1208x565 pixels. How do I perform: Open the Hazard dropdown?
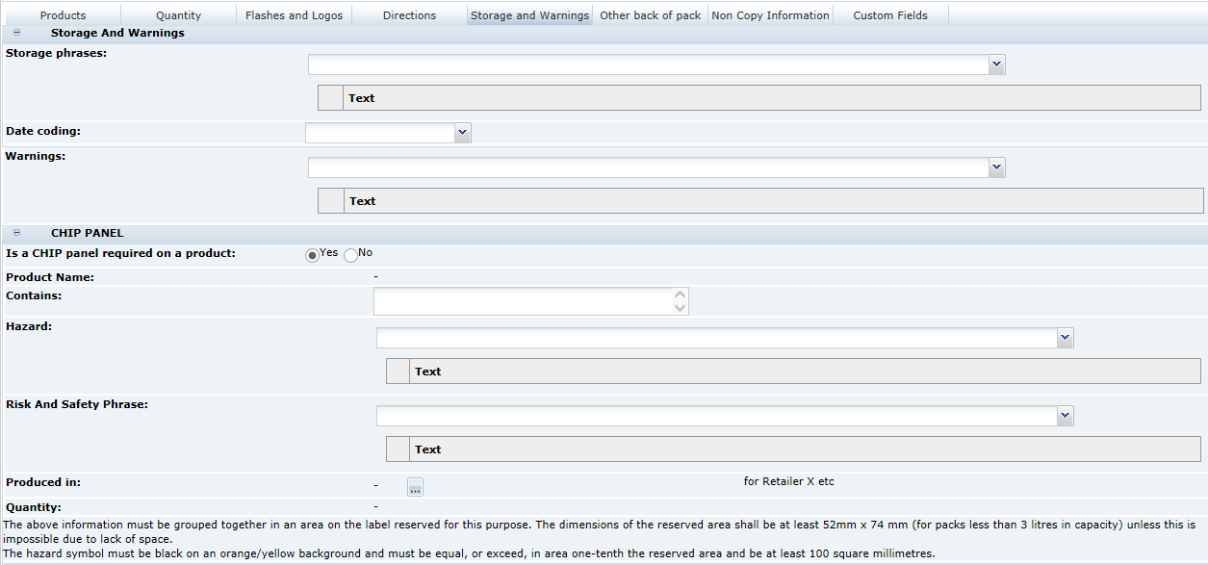coord(1065,338)
